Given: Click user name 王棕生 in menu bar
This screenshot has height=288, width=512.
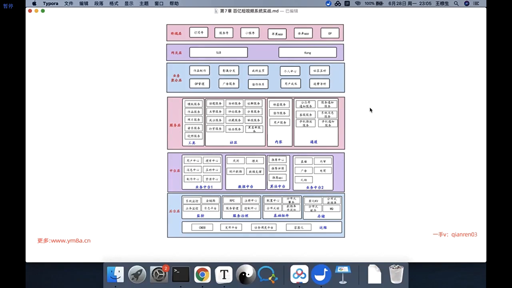Looking at the screenshot, I should (x=442, y=3).
